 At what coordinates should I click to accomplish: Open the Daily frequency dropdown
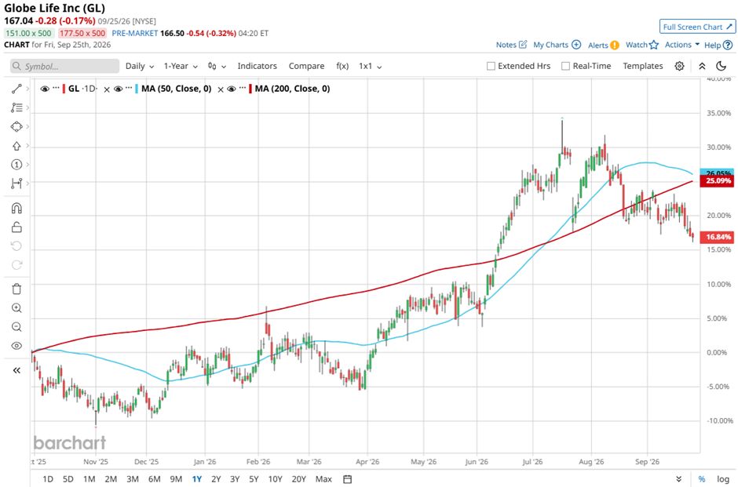tap(140, 67)
